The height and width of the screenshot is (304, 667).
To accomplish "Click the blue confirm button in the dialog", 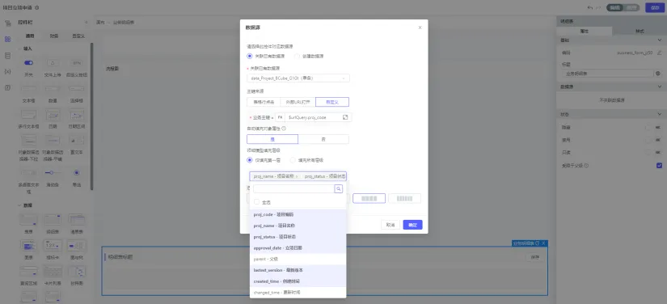I will 412,225.
